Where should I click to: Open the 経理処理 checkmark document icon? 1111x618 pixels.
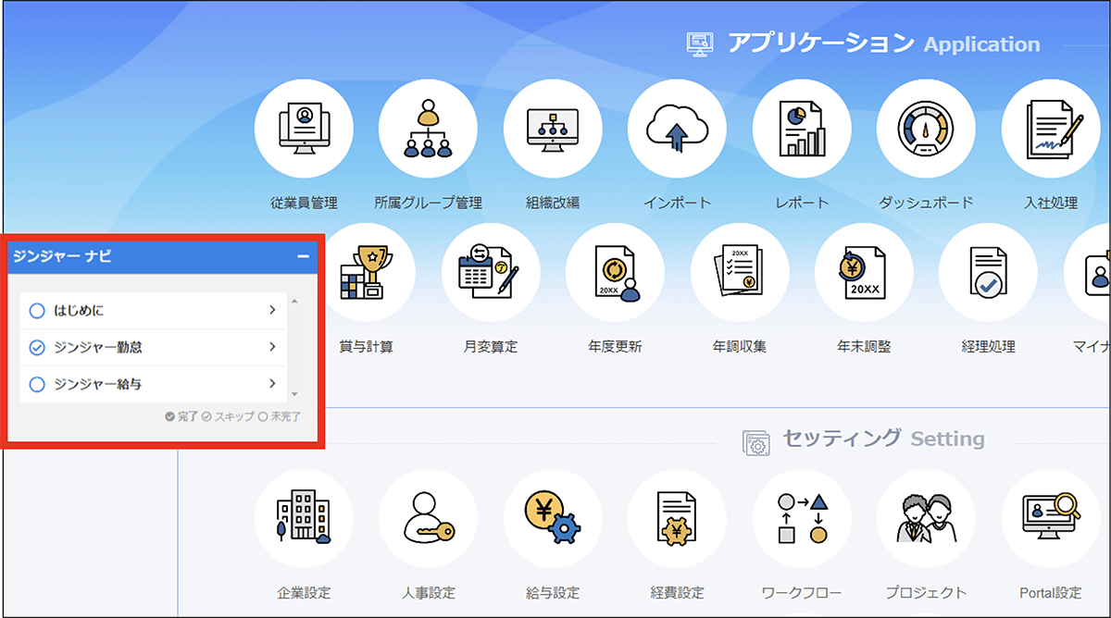[988, 272]
